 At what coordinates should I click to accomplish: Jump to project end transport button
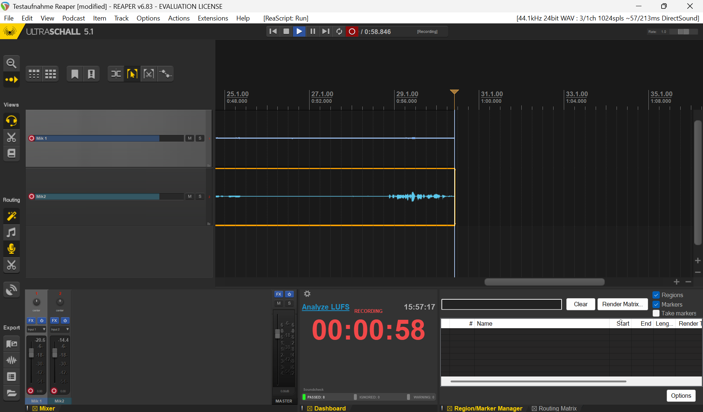click(326, 31)
